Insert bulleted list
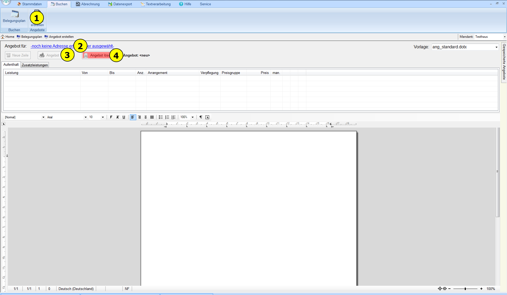Viewport: 507px width, 295px height. pyautogui.click(x=161, y=117)
